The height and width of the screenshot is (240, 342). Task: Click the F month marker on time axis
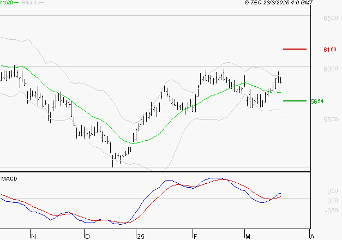195,237
